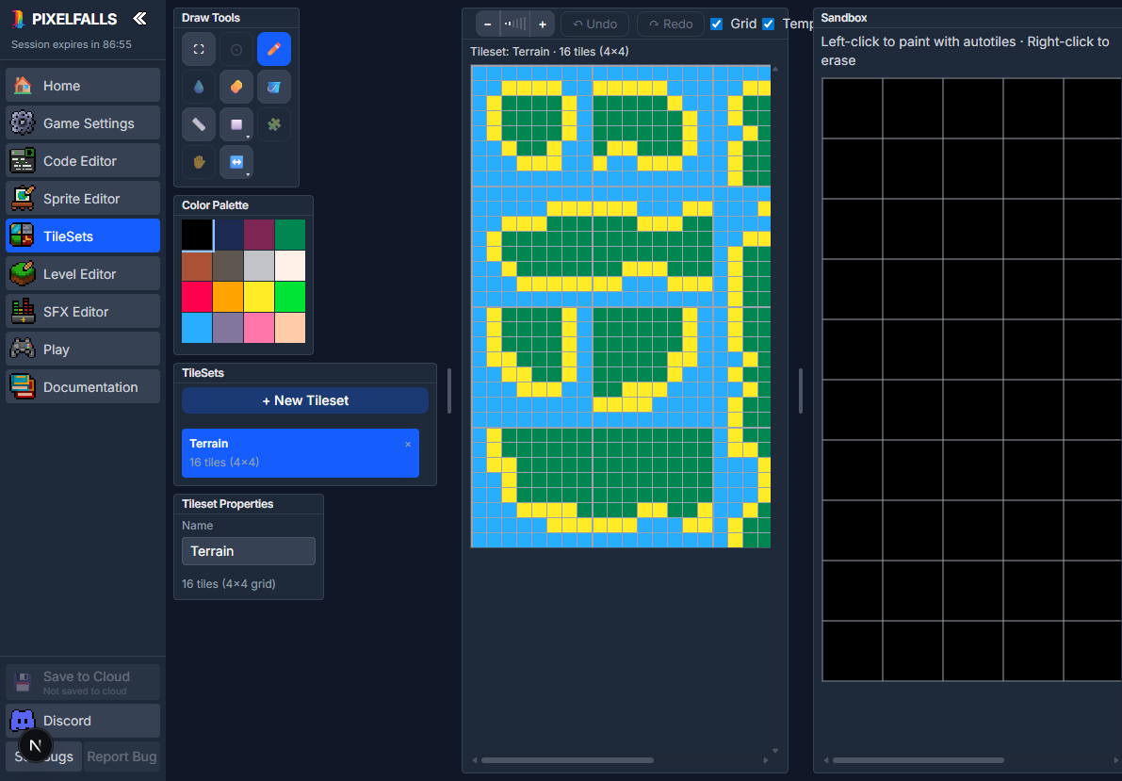1122x781 pixels.
Task: Select the hand pan tool
Action: tap(199, 162)
